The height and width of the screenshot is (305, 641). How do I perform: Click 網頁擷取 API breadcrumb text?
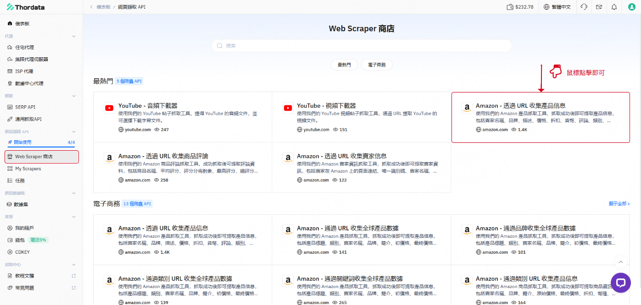tap(132, 7)
